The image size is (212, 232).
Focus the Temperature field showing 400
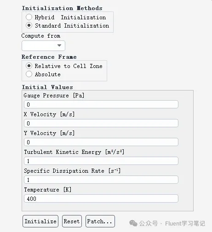tap(101, 198)
